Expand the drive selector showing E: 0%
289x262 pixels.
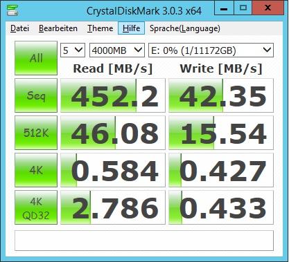(x=211, y=50)
